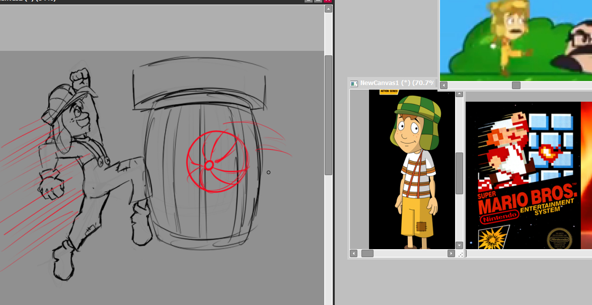
Task: Click the main canvas vertical scrollbar thumb
Action: click(x=328, y=115)
